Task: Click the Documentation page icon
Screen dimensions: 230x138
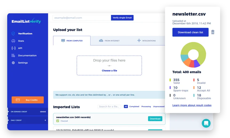Action: 13,56
